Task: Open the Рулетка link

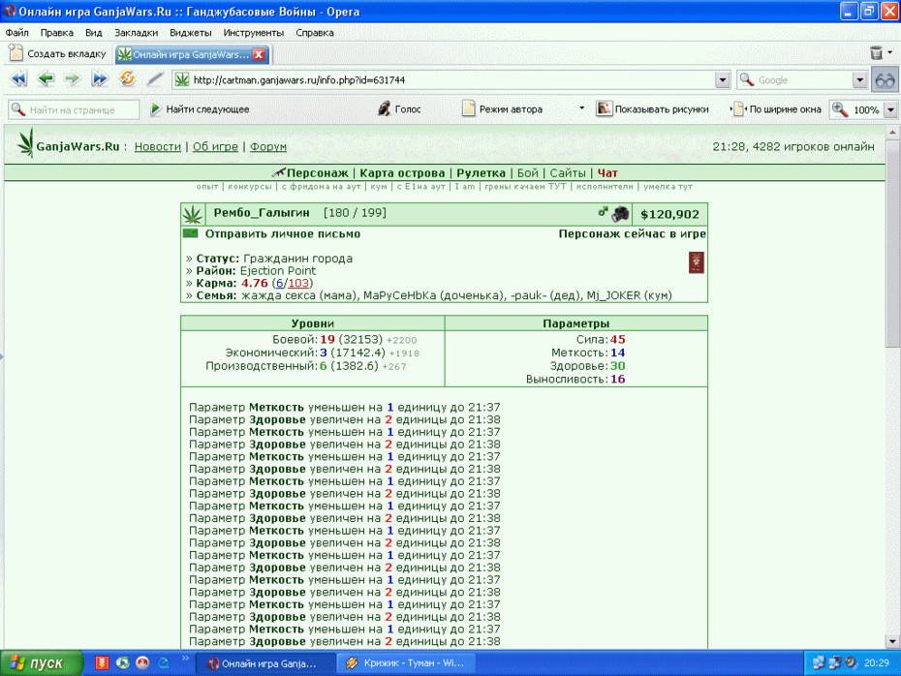Action: pos(481,173)
